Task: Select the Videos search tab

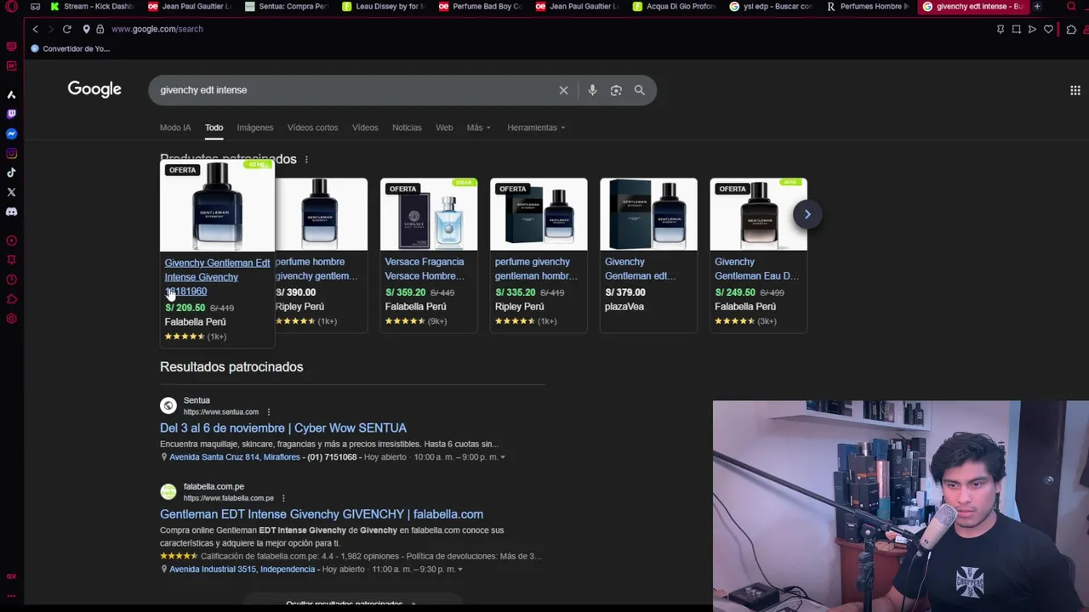Action: tap(365, 127)
